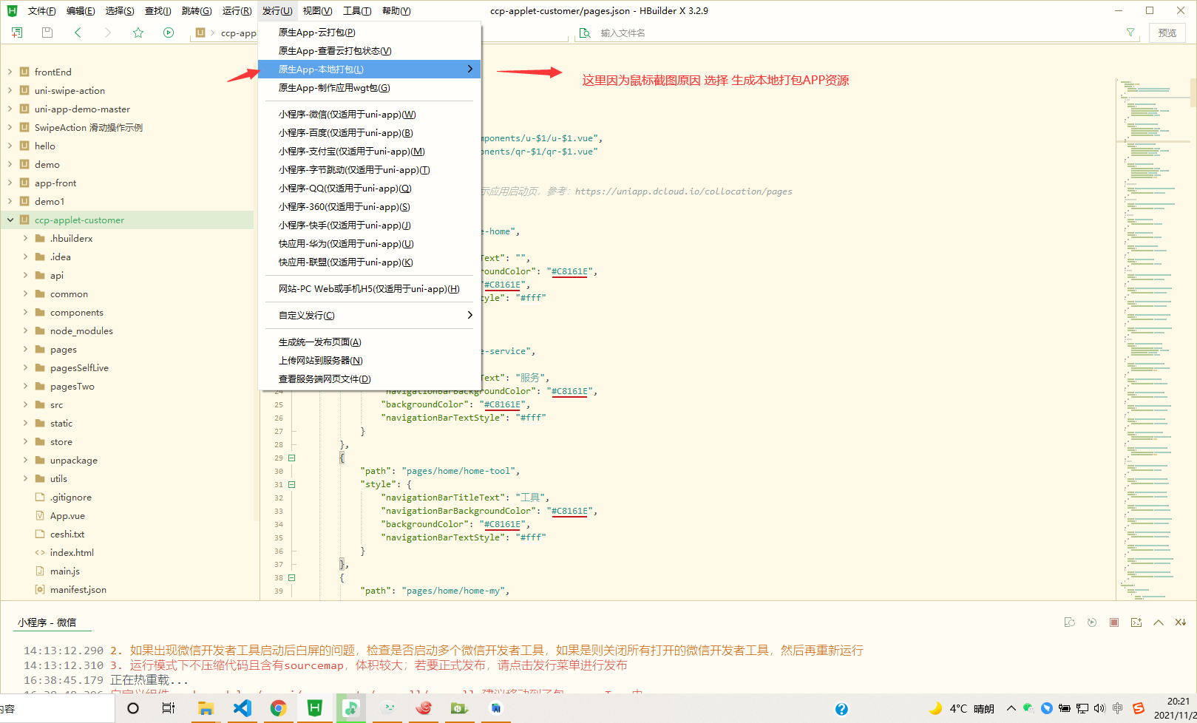Select 原生App-制作应用wgt包(G) entry
This screenshot has width=1197, height=723.
click(x=369, y=88)
